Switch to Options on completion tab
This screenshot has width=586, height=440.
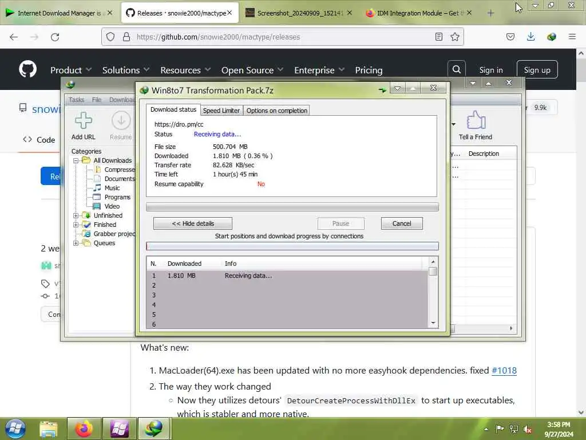[x=276, y=111]
